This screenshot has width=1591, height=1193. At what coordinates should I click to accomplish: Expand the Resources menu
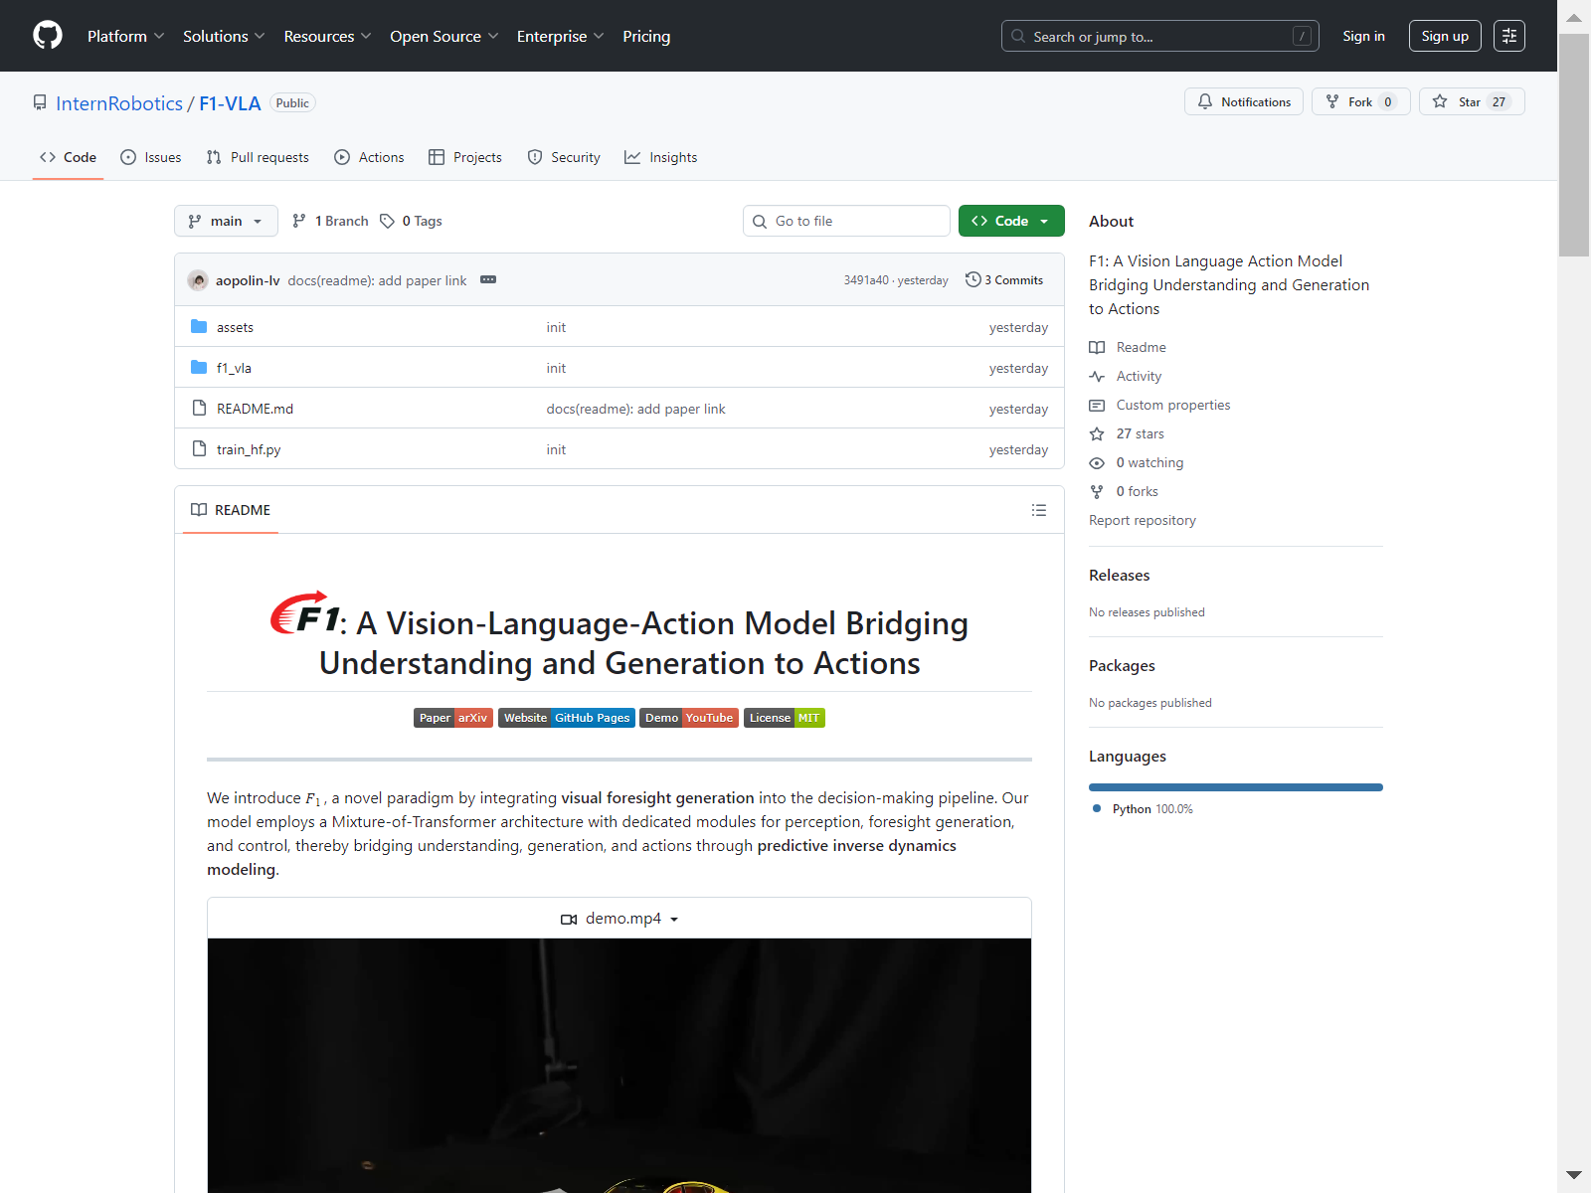327,36
